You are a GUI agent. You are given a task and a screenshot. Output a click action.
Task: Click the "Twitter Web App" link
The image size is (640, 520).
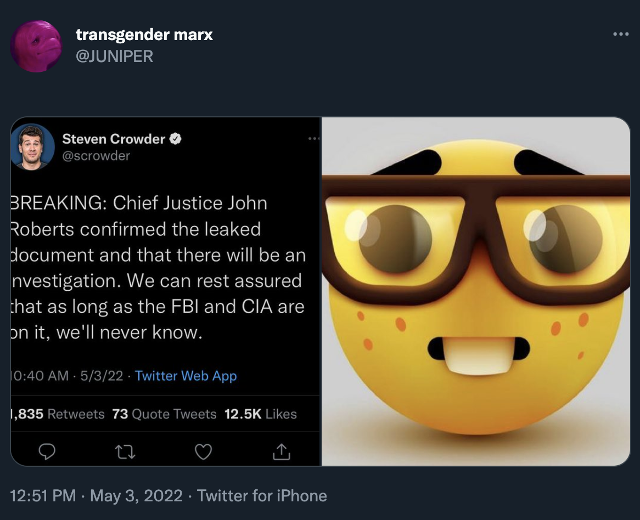coord(186,376)
